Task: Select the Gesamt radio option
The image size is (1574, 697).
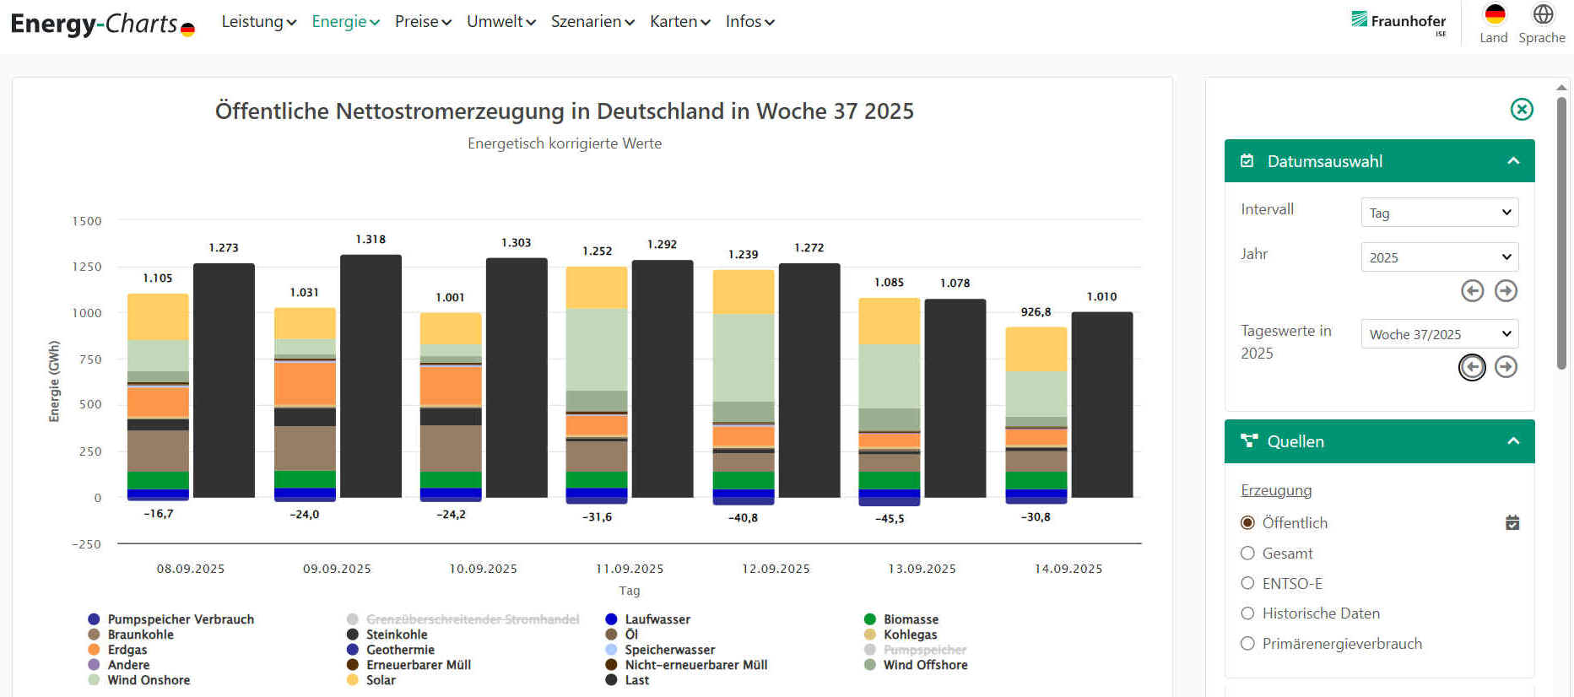Action: [1247, 554]
